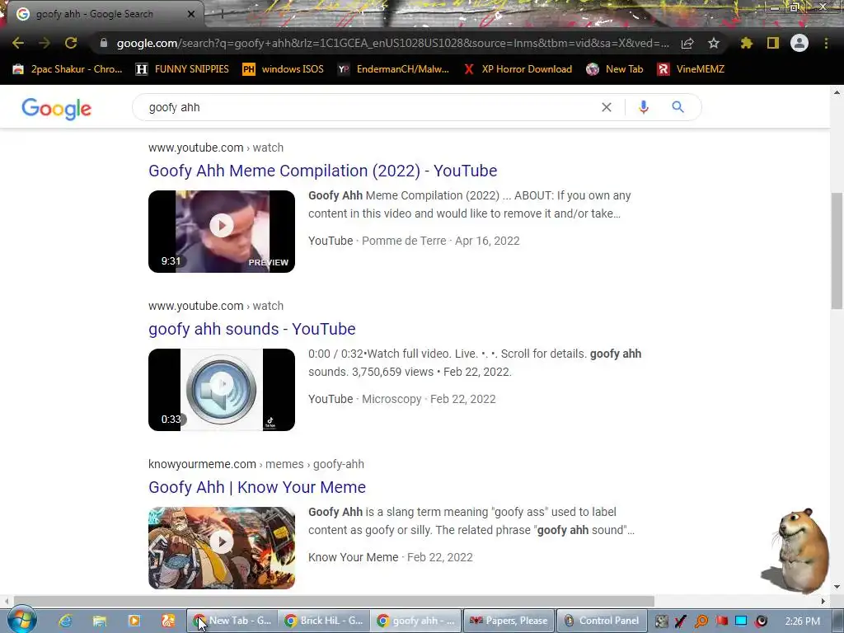Open EndermanCH/Malw... bookmark
Screen dimensions: 844x633
click(x=393, y=69)
